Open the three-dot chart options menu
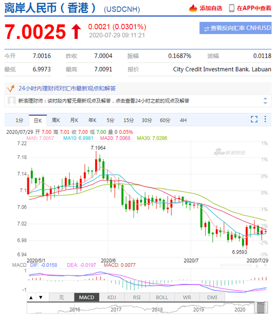 (266, 119)
